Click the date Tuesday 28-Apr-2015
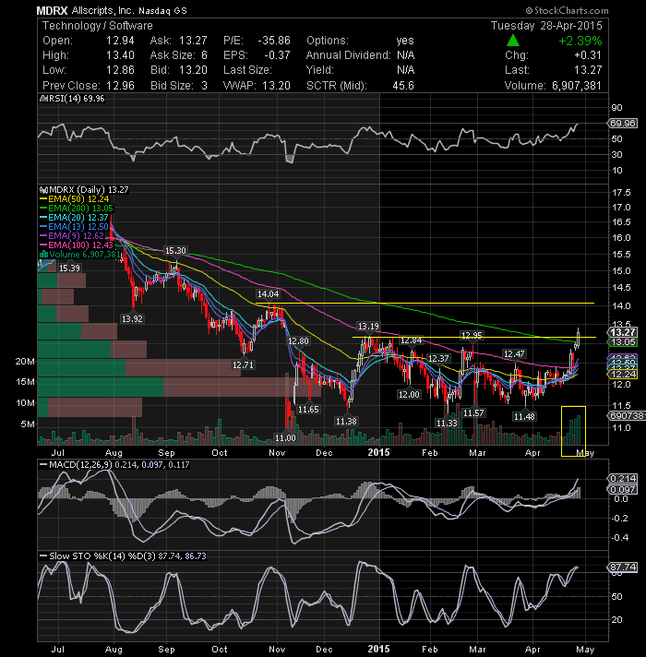This screenshot has height=657, width=646. pyautogui.click(x=546, y=26)
